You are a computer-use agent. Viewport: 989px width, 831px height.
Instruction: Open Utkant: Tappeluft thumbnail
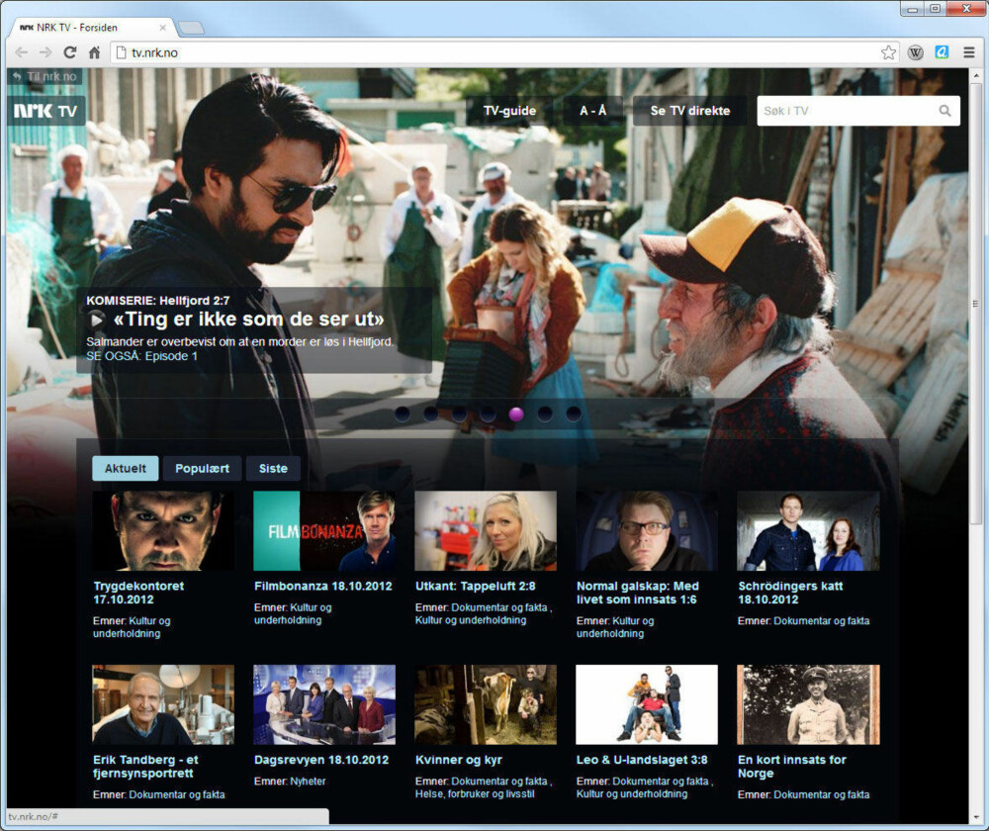[486, 530]
